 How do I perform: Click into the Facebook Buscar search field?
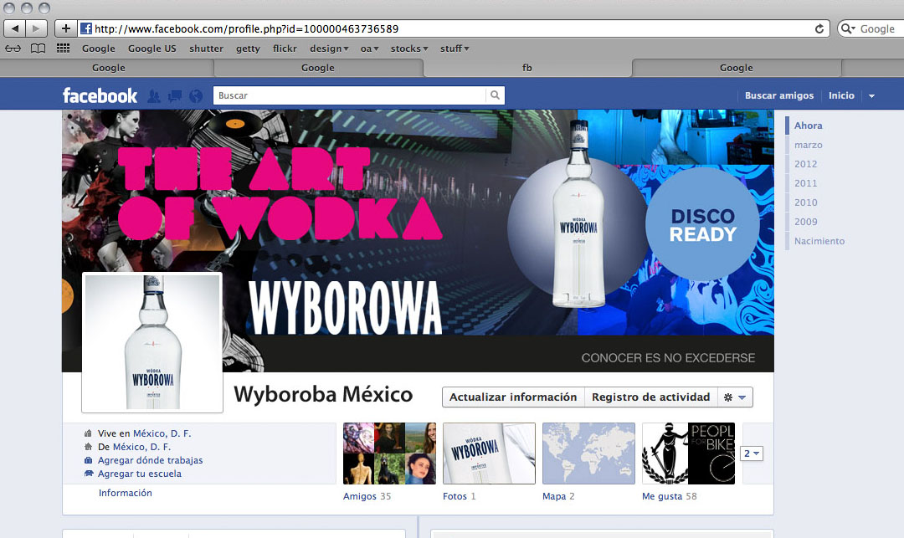coord(350,95)
